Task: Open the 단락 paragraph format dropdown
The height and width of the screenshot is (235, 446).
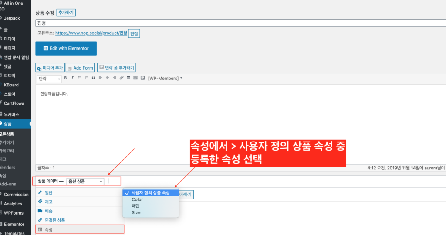Action: 49,79
